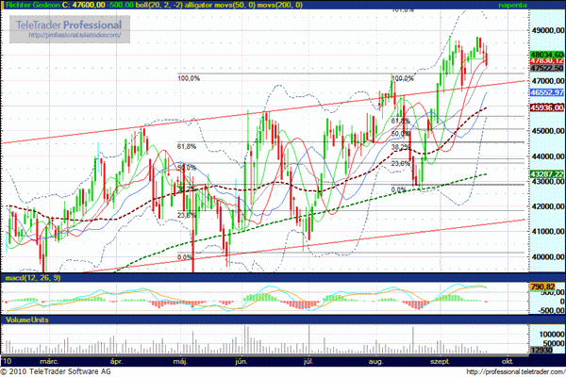Click the 47522,50 gray price tag
The height and width of the screenshot is (377, 566).
pyautogui.click(x=546, y=69)
